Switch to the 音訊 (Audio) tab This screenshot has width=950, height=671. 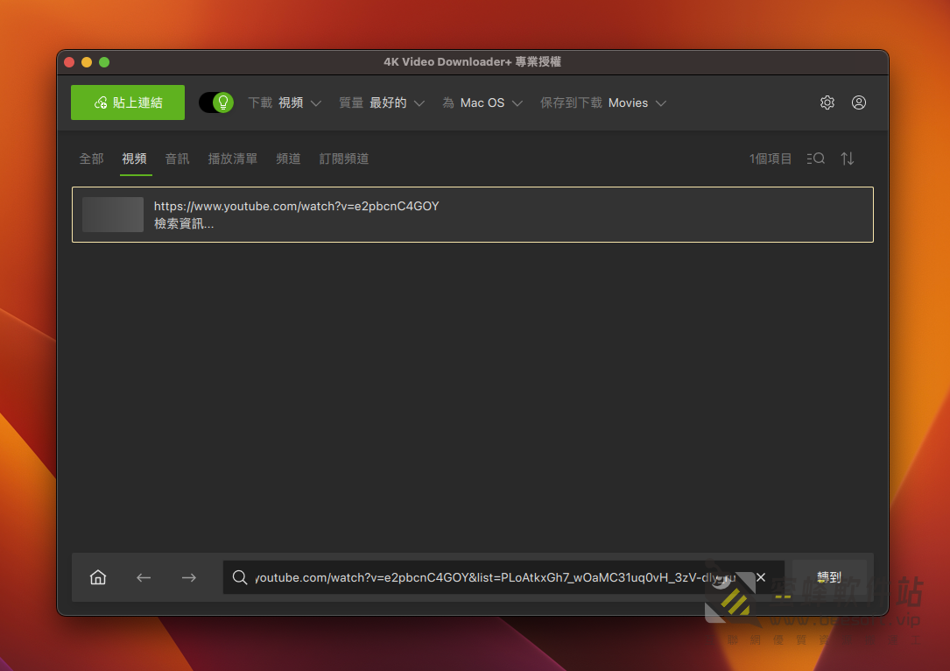tap(178, 159)
